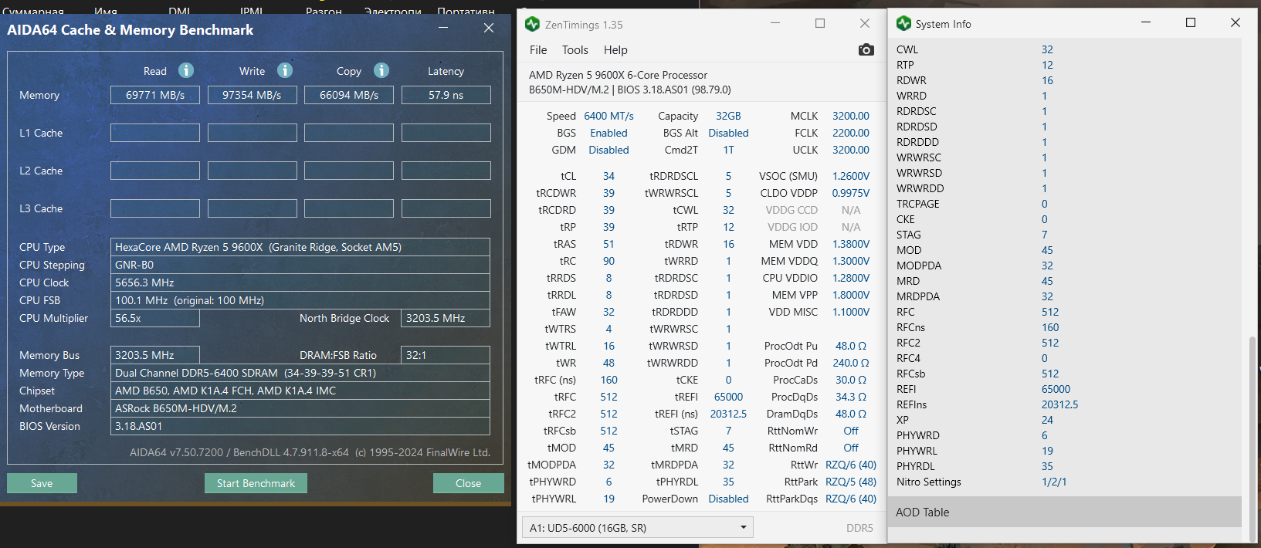Click the PowerDown Disabled value

click(x=728, y=499)
